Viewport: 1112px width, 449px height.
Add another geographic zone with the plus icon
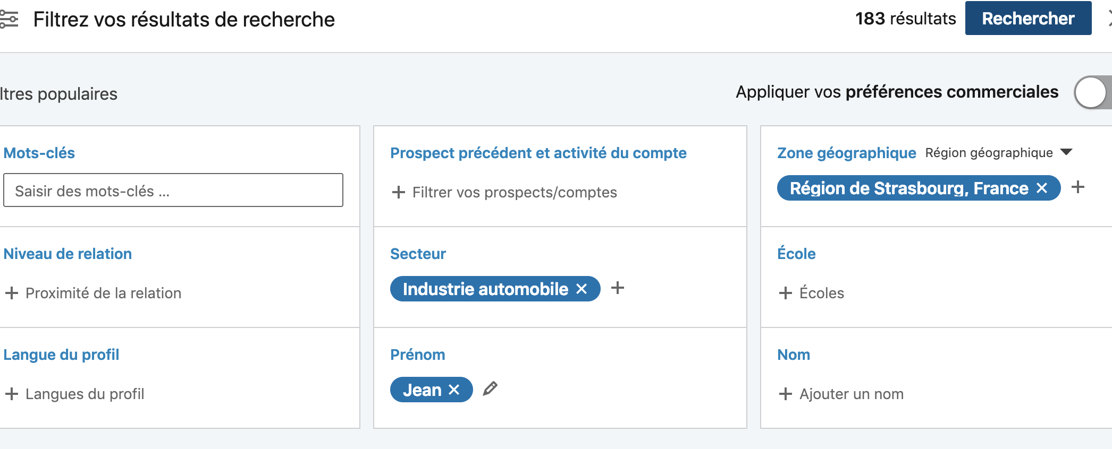point(1078,187)
